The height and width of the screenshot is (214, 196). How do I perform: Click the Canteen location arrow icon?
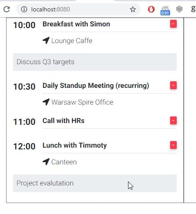[46, 162]
